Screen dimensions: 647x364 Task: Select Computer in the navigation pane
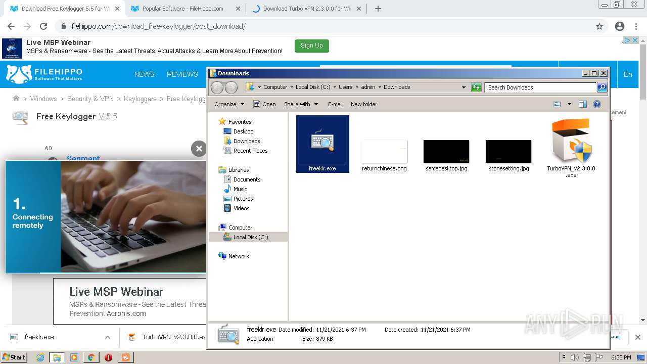[x=240, y=227]
